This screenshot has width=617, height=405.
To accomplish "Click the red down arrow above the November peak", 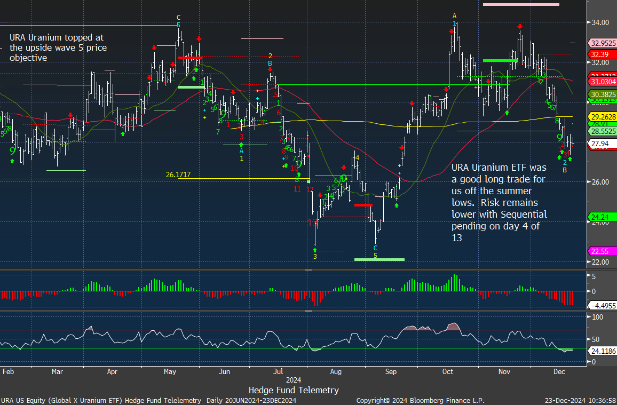I will coord(519,26).
